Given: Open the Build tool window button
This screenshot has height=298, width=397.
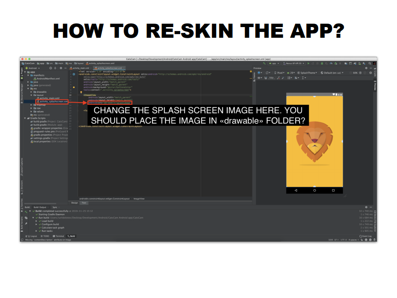Looking at the screenshot, I should tap(71, 236).
